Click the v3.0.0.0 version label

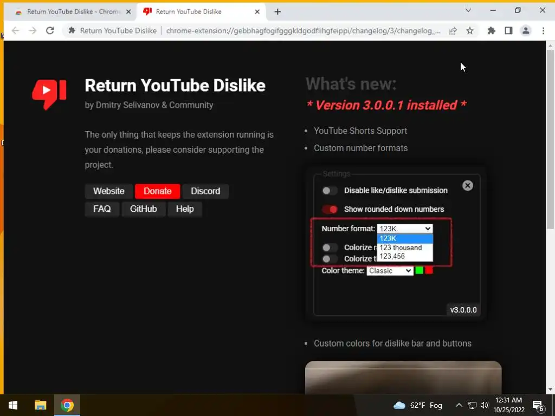coord(463,310)
